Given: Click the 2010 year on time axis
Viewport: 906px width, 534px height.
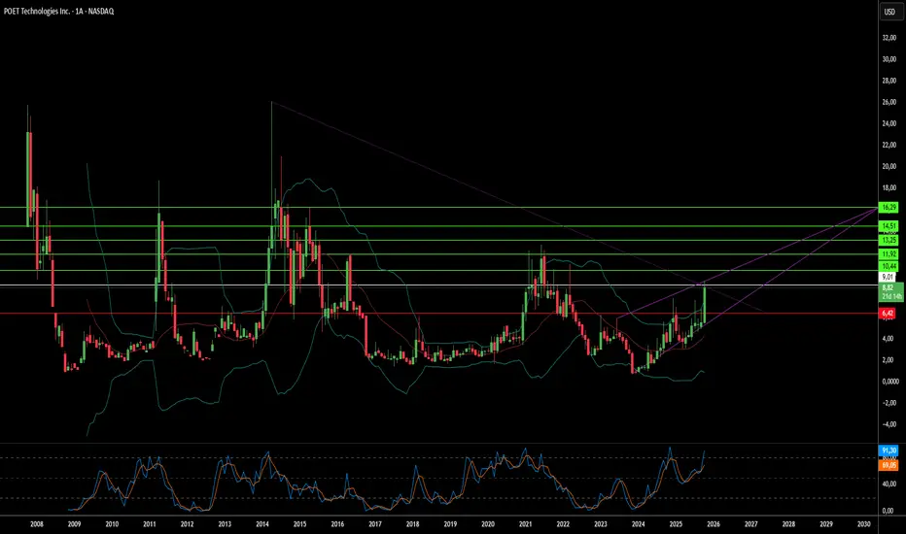Looking at the screenshot, I should pyautogui.click(x=112, y=524).
